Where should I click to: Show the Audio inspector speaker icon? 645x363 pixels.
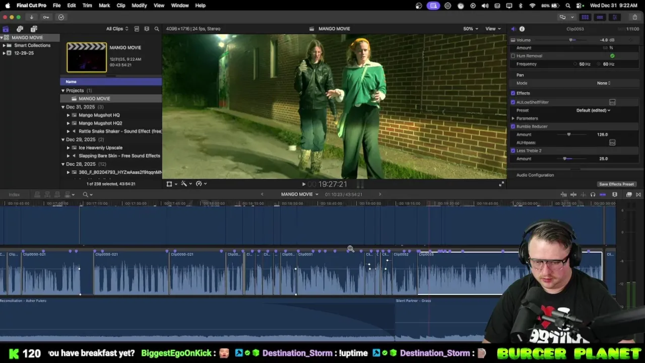point(513,29)
